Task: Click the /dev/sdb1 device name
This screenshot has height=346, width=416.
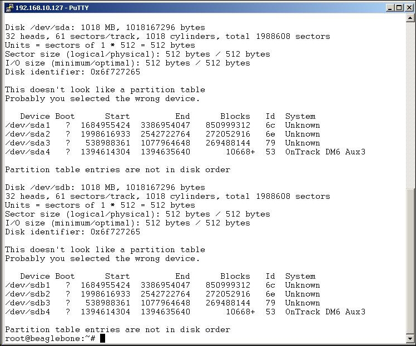Action: tap(28, 285)
